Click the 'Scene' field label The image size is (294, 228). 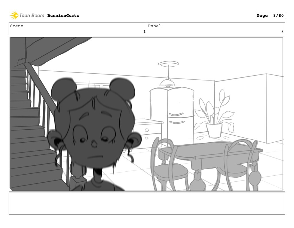tap(17, 26)
